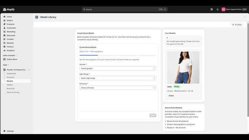
Task: Open the Markets globe icon
Action: tap(4, 43)
